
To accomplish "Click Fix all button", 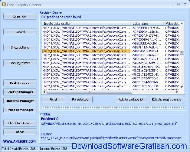I will (x=54, y=100).
